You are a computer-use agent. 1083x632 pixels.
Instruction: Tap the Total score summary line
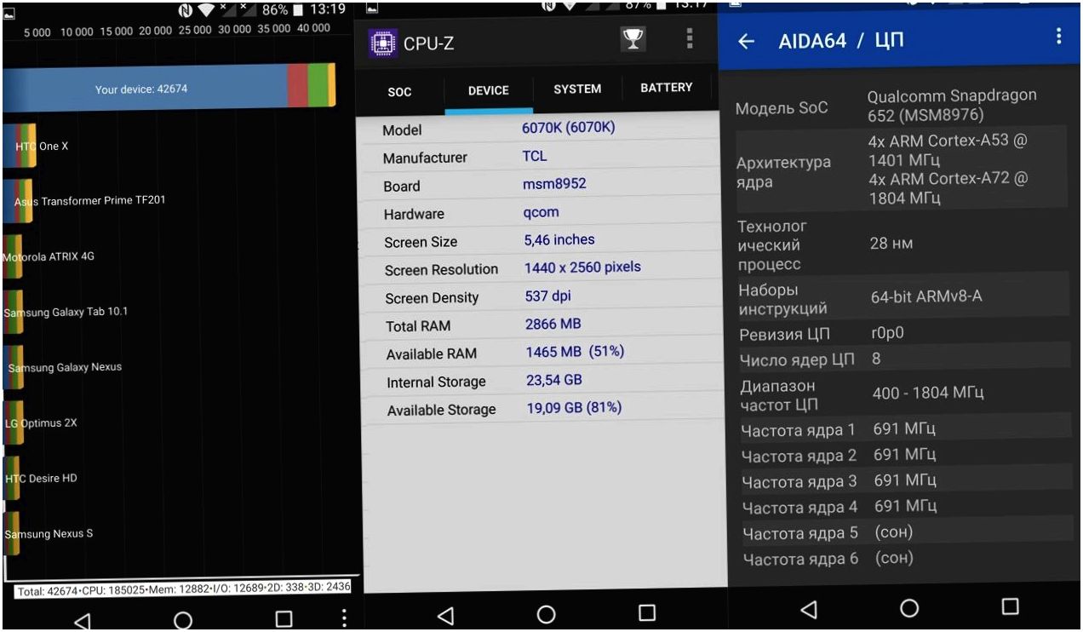point(183,589)
